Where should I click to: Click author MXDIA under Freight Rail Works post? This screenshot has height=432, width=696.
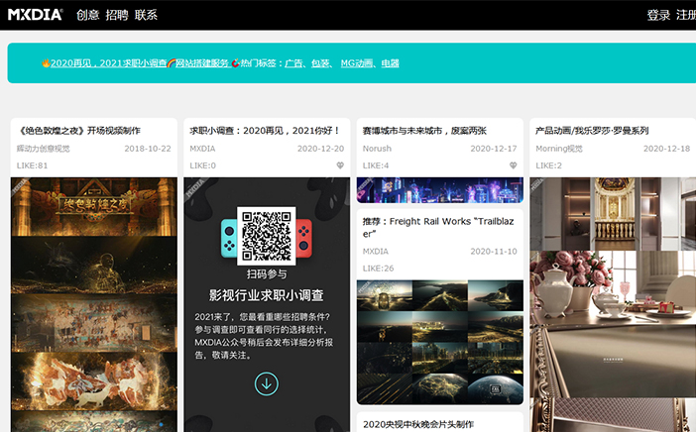376,252
